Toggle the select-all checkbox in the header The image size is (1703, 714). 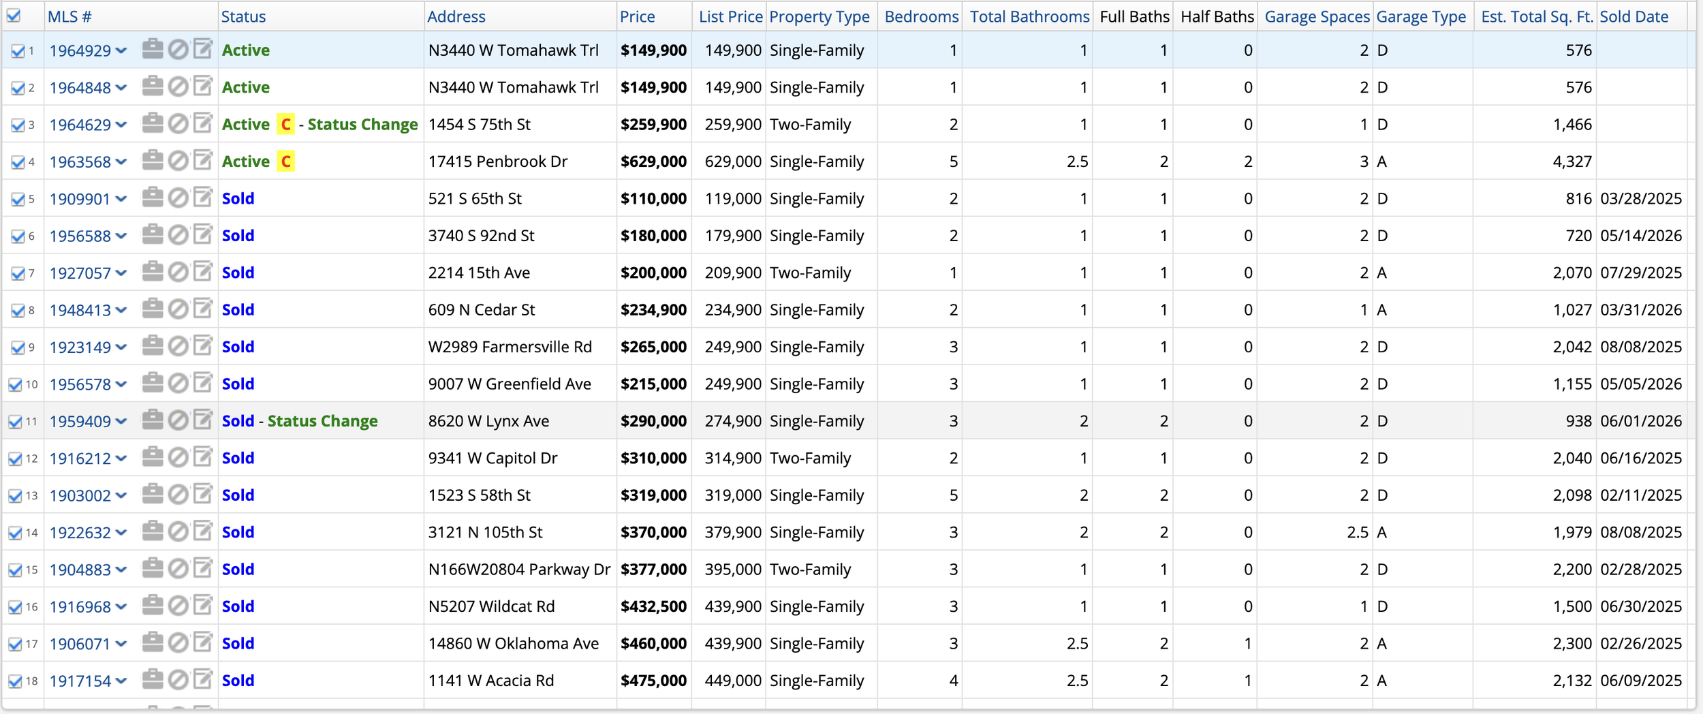[14, 16]
